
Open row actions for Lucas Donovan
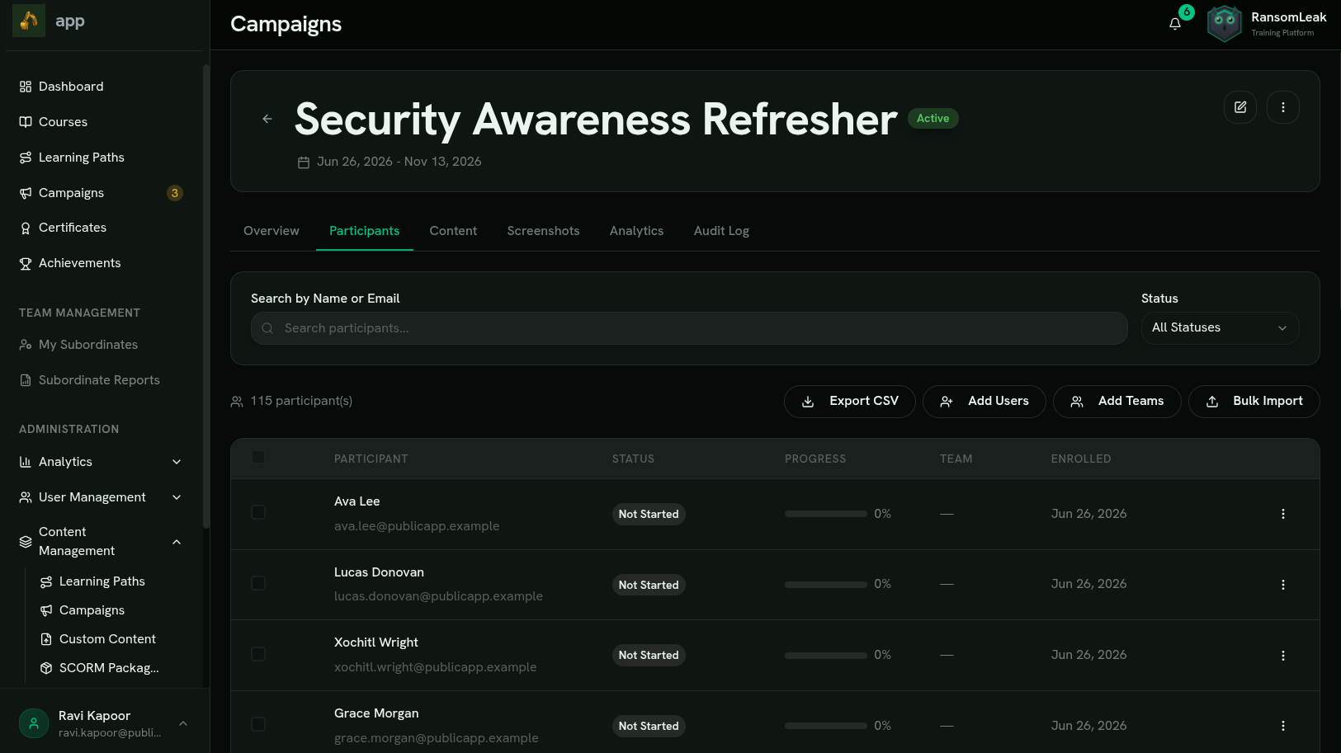tap(1283, 585)
